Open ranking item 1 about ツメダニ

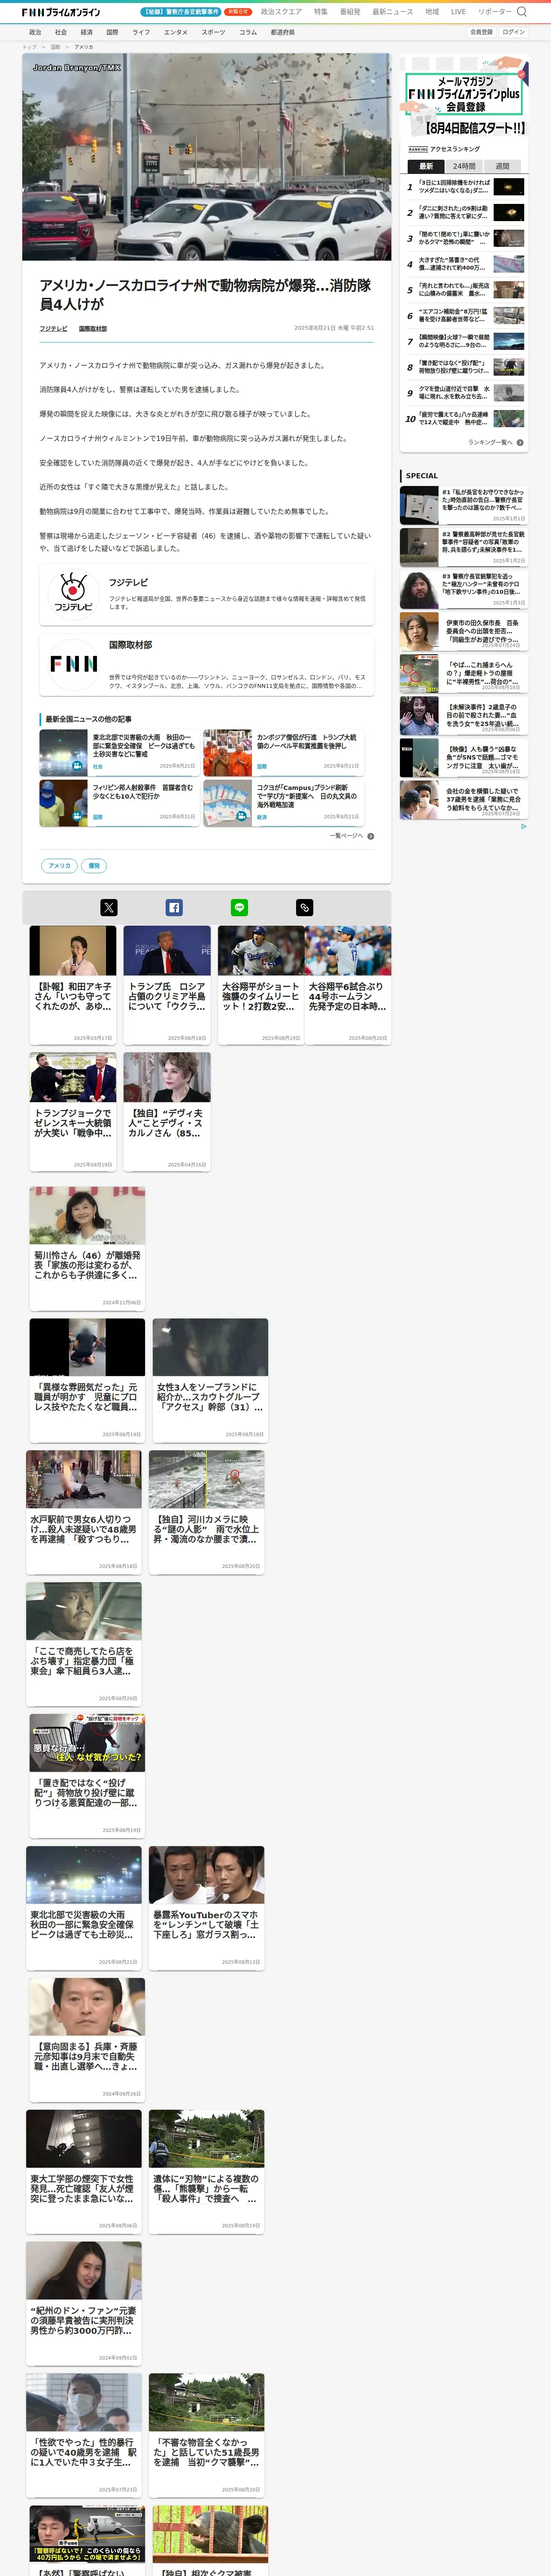pos(464,187)
